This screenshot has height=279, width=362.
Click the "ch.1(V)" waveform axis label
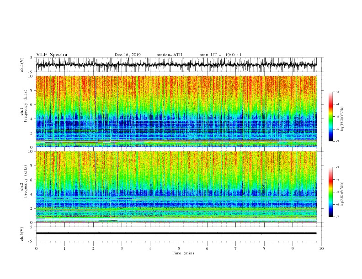(x=22, y=65)
